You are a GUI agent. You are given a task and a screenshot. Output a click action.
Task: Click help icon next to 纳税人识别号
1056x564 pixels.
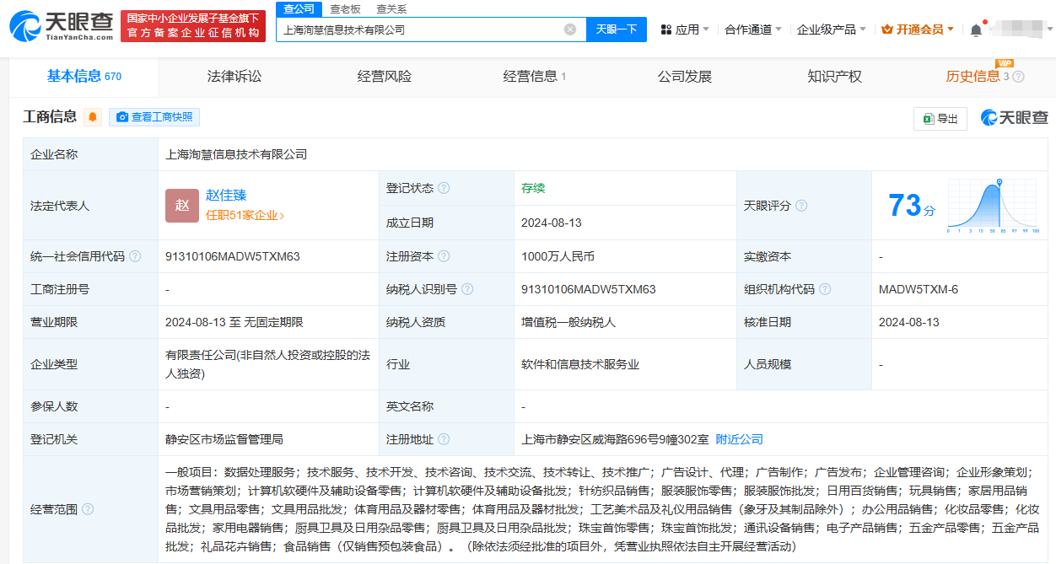[467, 289]
